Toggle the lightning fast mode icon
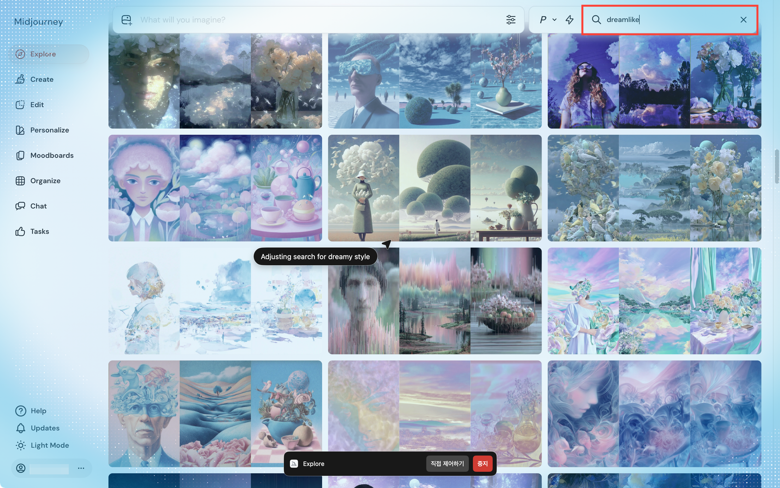The width and height of the screenshot is (780, 488). [x=569, y=20]
